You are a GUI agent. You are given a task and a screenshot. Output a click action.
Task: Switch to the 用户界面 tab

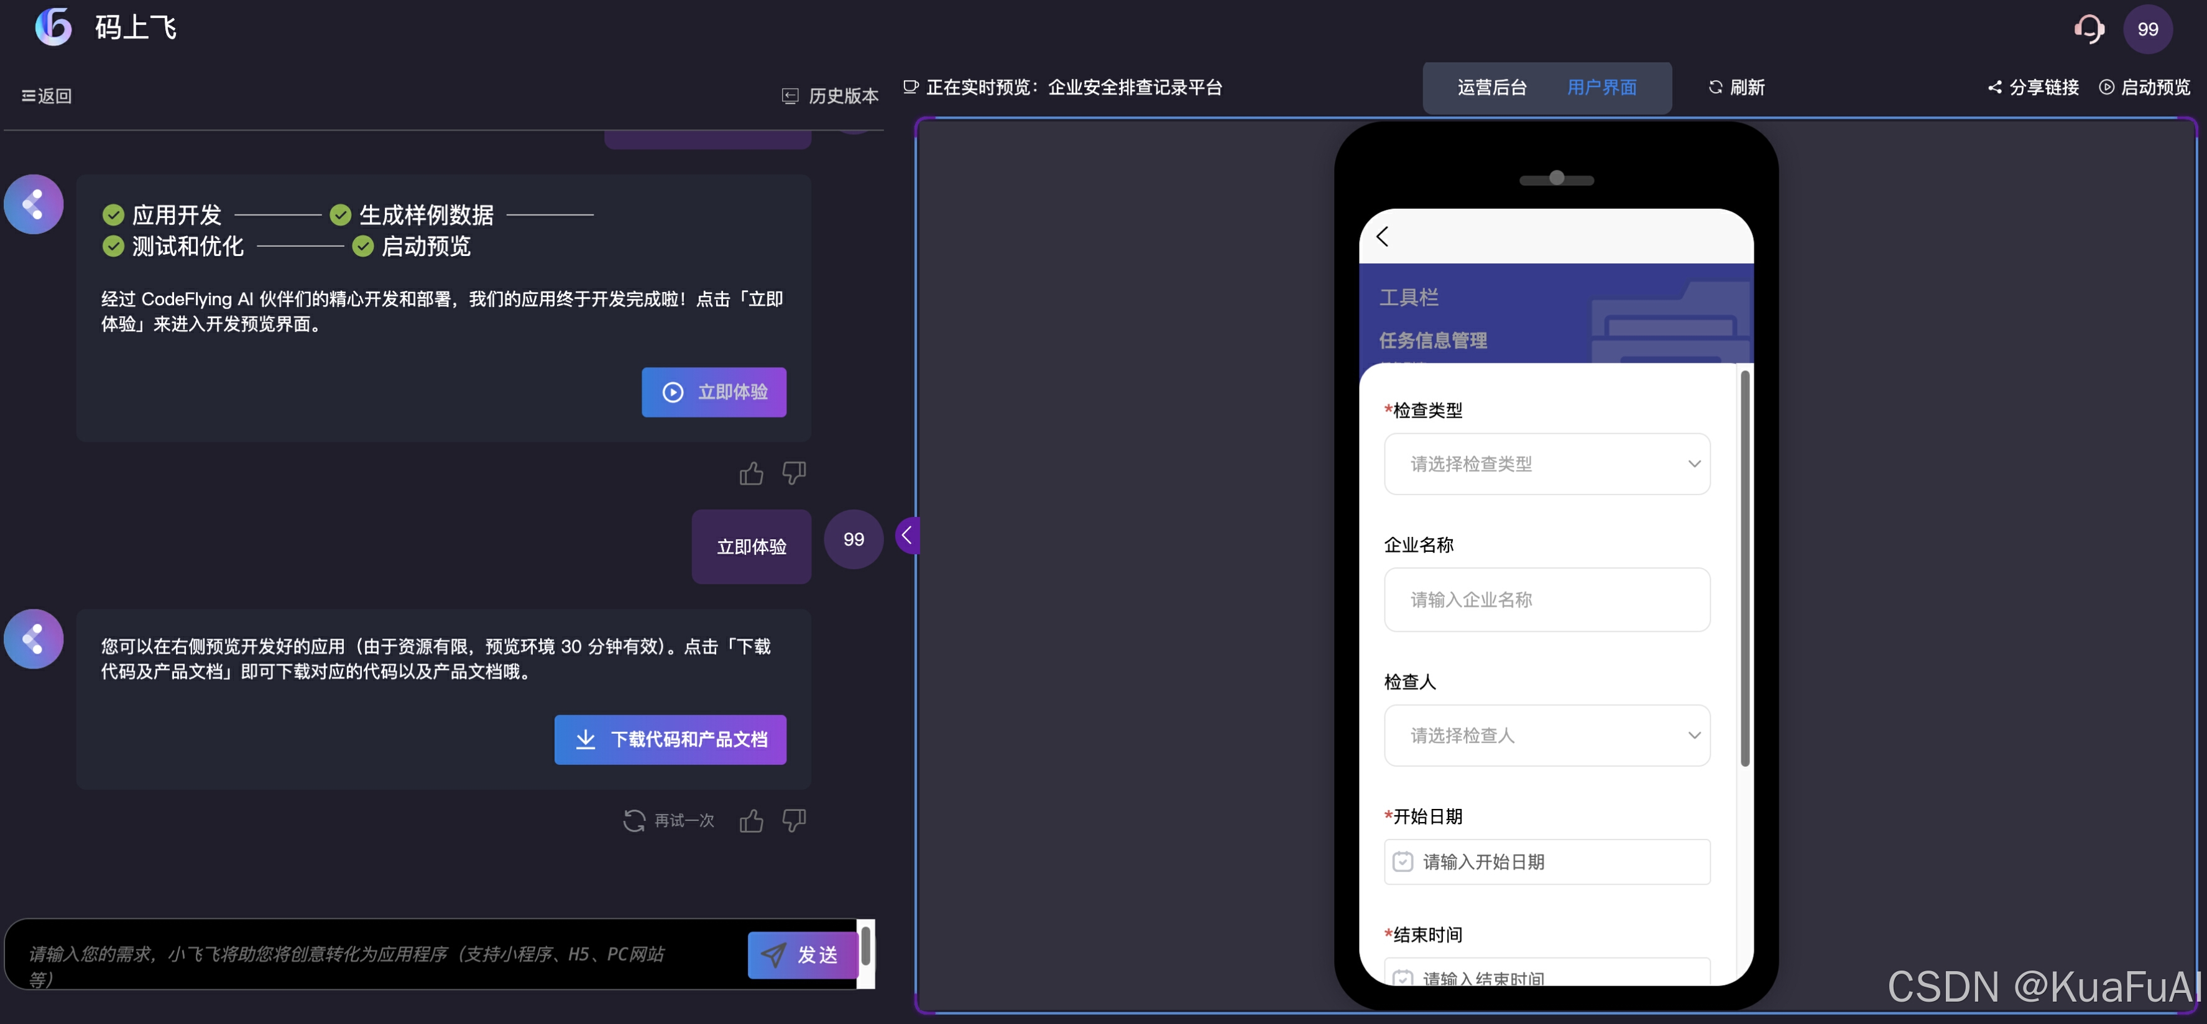1601,88
